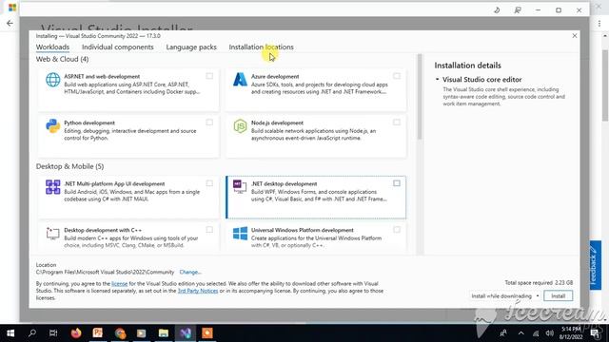Click the ASP.NET globe icon
The image size is (609, 342).
click(x=53, y=80)
